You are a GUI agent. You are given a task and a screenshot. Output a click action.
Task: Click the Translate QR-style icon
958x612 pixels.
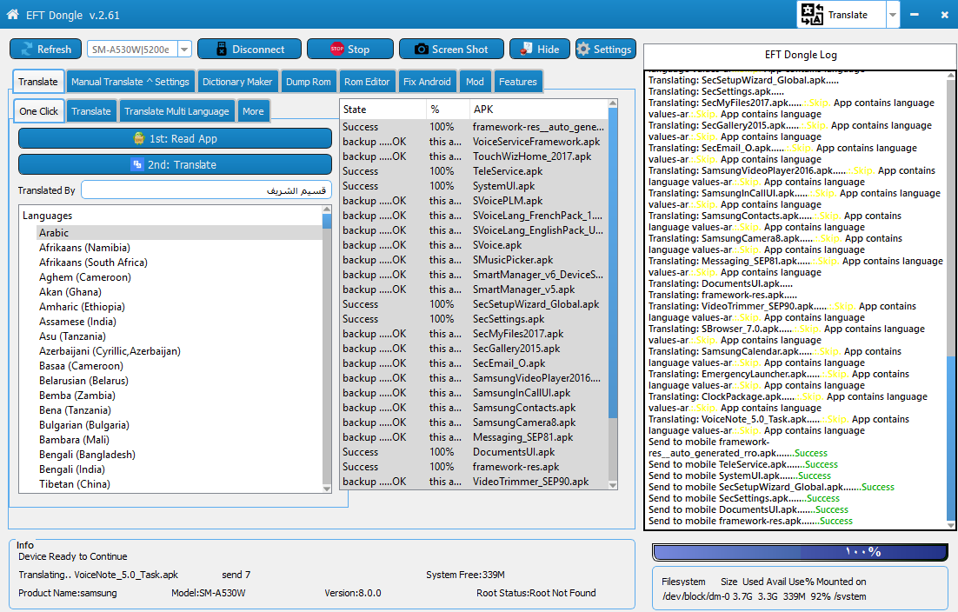tap(811, 15)
